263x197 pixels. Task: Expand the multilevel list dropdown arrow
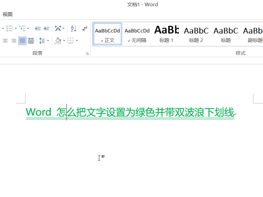(28, 28)
